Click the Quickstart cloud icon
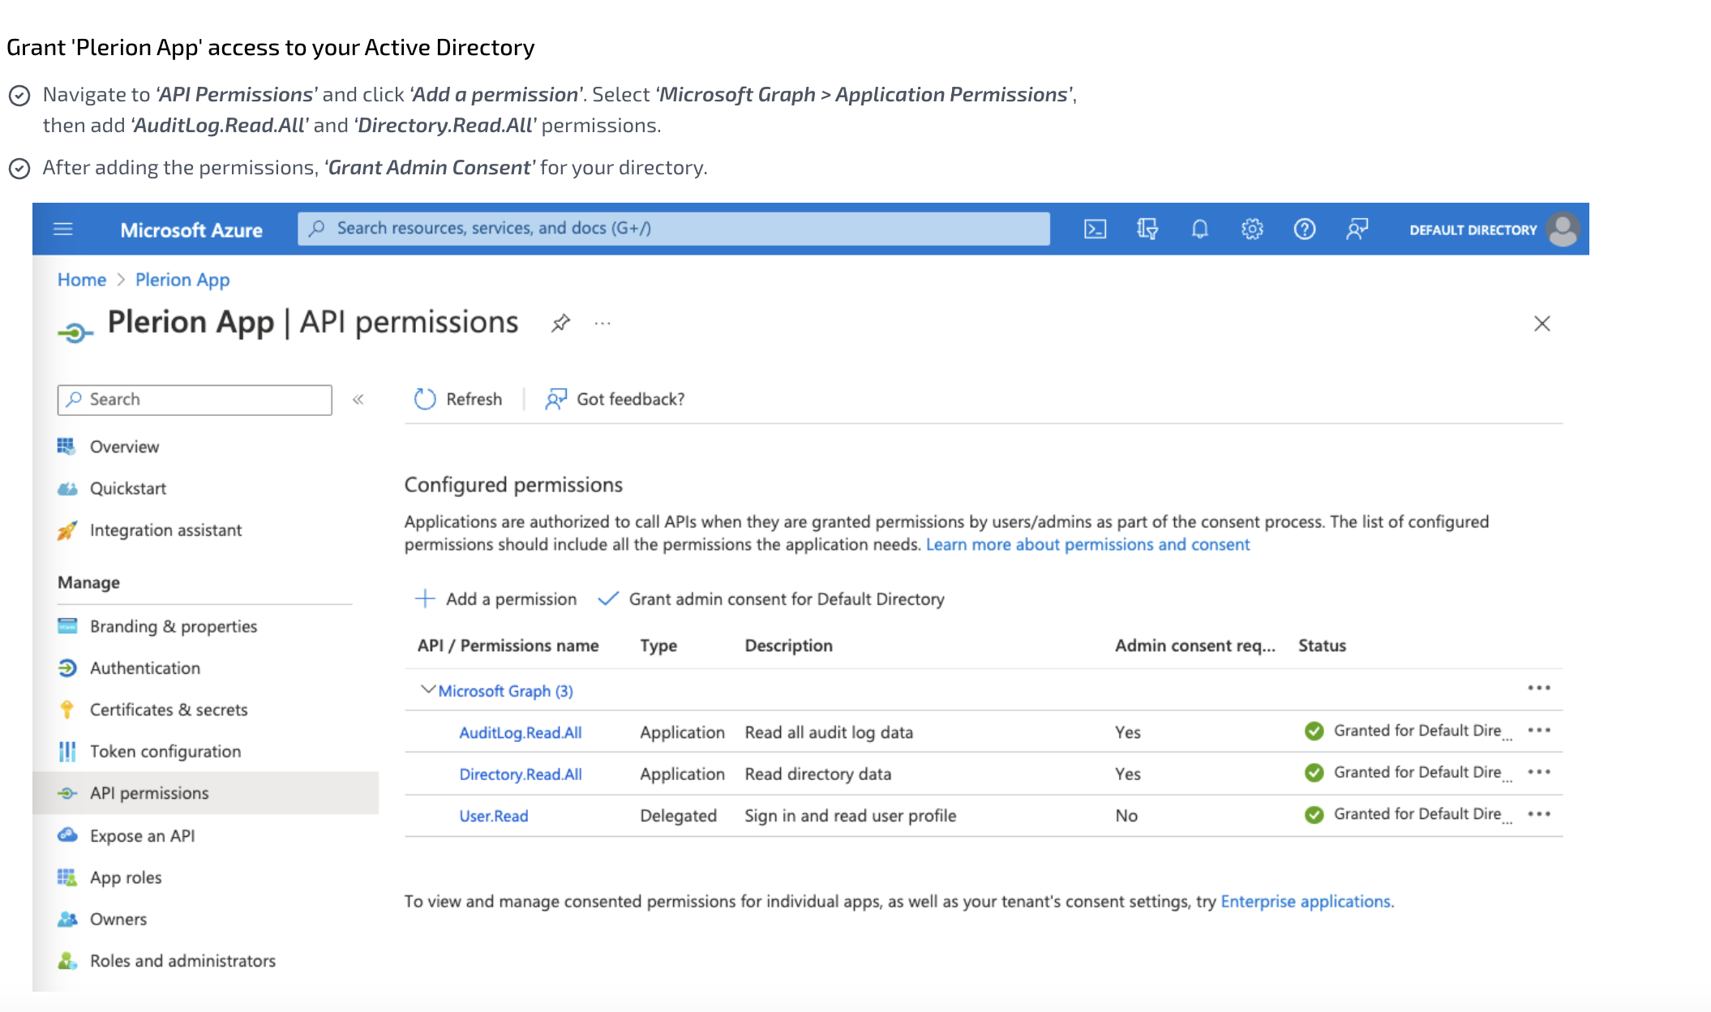 pos(67,488)
